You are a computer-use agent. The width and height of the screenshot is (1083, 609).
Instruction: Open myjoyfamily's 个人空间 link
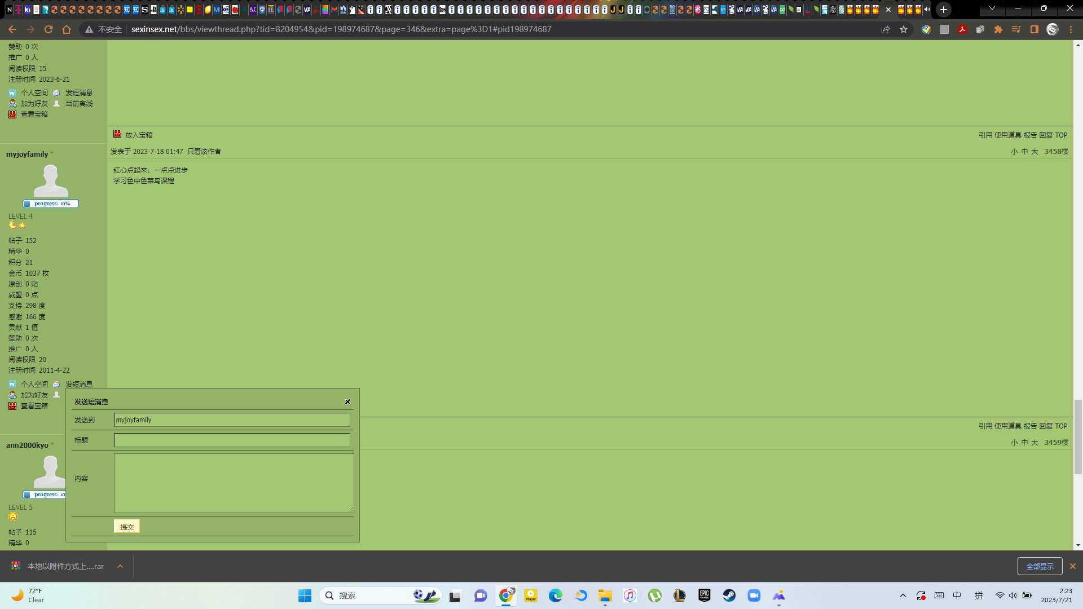[x=34, y=385]
